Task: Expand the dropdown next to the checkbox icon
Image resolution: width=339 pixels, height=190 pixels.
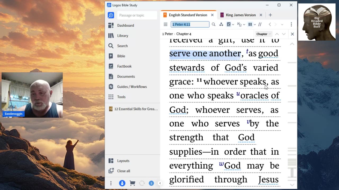Action: 233,24
